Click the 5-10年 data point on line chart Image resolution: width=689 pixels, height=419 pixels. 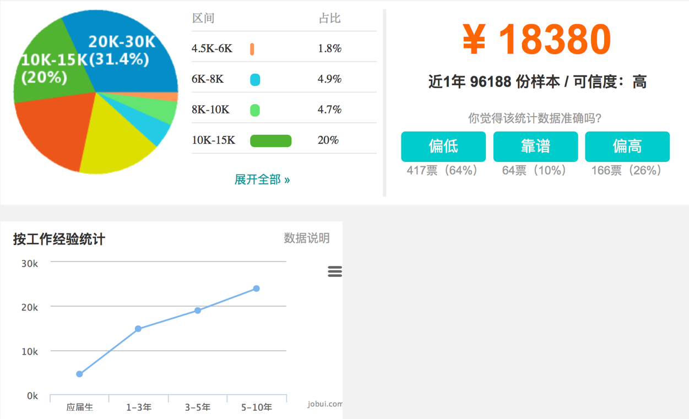pyautogui.click(x=257, y=289)
